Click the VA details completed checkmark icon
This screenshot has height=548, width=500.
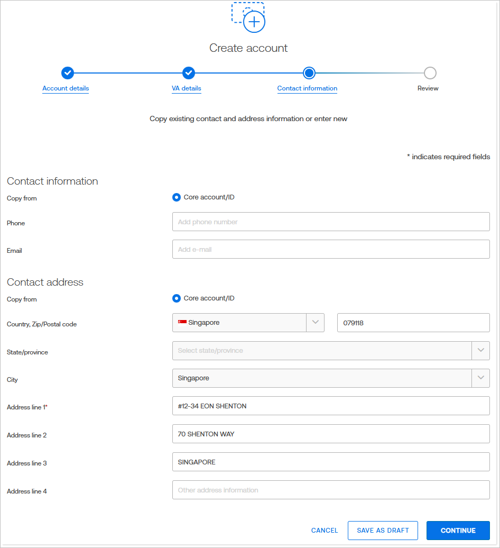coord(188,73)
